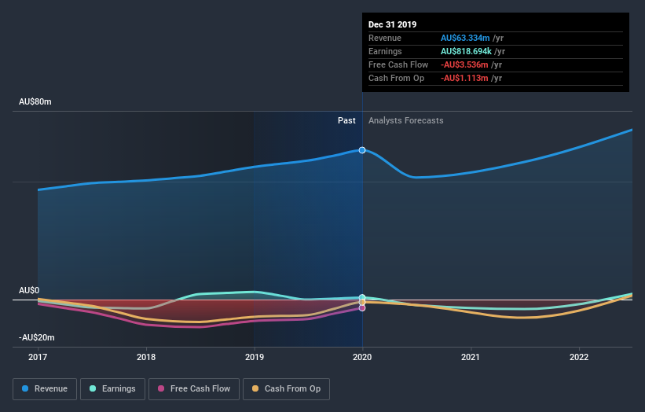Click the AU$63.334m revenue value
This screenshot has height=412, width=645.
(465, 38)
